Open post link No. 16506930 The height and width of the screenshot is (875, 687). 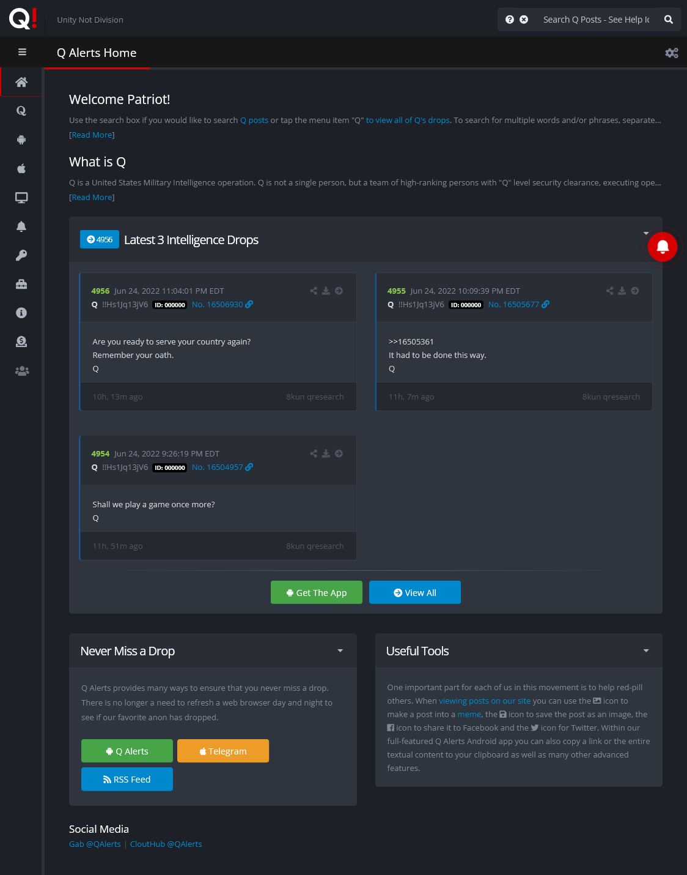tap(218, 304)
